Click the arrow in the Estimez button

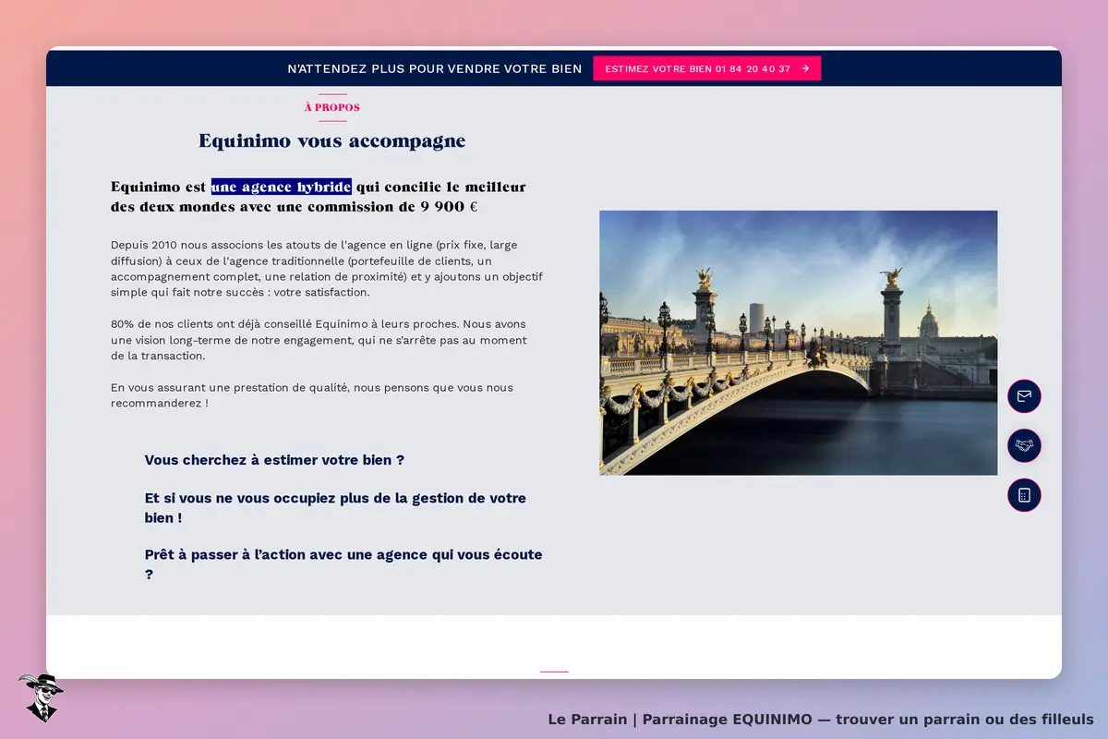(x=805, y=68)
